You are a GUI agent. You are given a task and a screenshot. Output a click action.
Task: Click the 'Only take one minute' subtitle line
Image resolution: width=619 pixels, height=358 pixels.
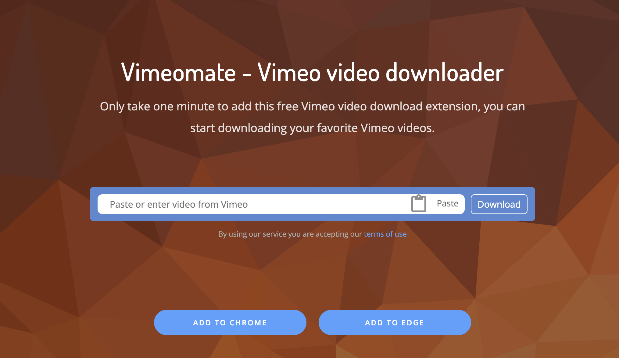tap(312, 106)
